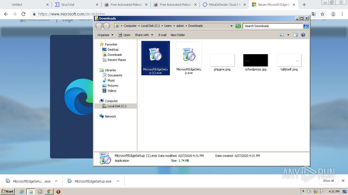Image resolution: width=348 pixels, height=195 pixels.
Task: Click Chrome translate page icon
Action: tap(313, 14)
